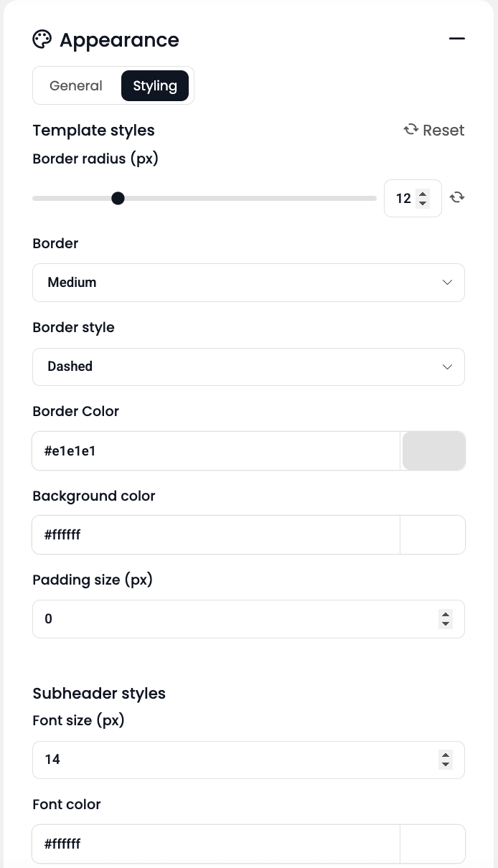498x868 pixels.
Task: Click the reset icon beside border radius
Action: 457,197
